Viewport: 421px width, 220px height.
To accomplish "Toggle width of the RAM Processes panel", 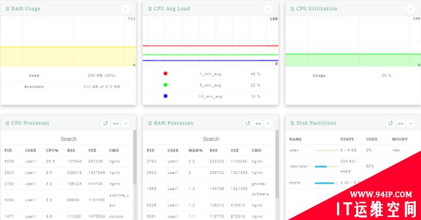I will [x=258, y=123].
